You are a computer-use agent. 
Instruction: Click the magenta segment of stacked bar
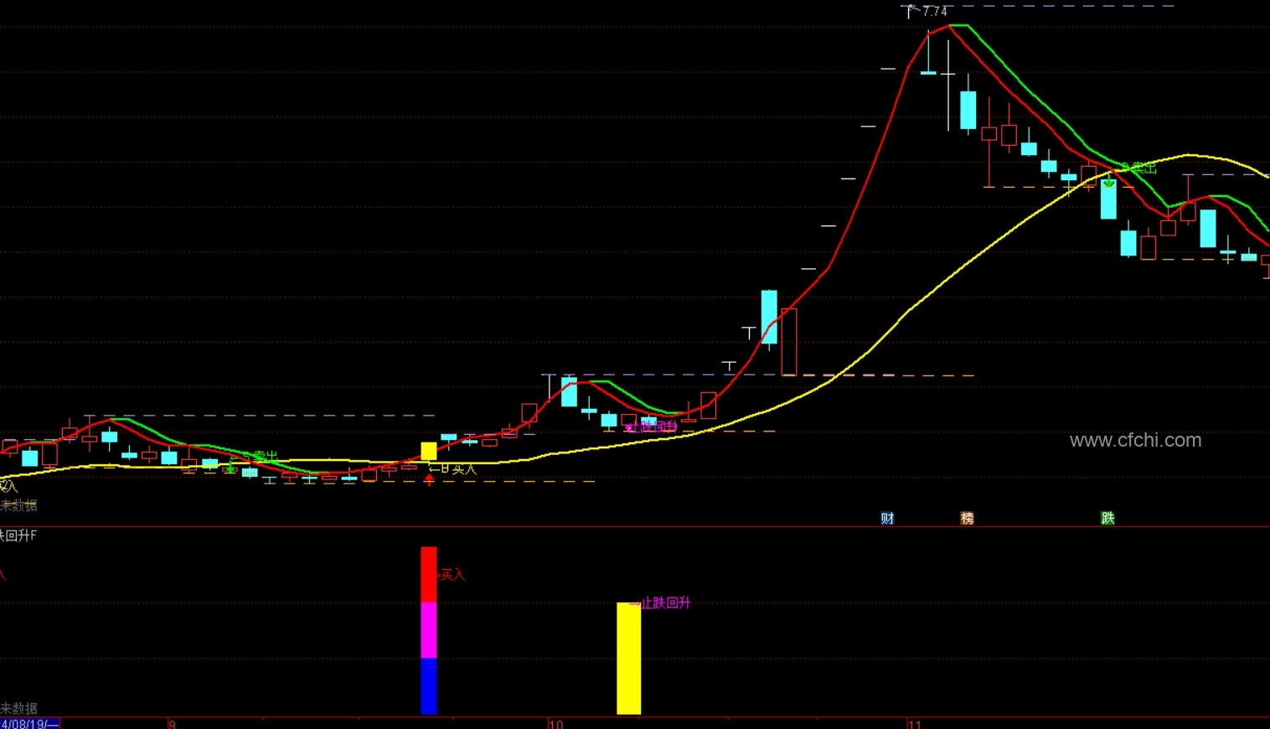[428, 630]
